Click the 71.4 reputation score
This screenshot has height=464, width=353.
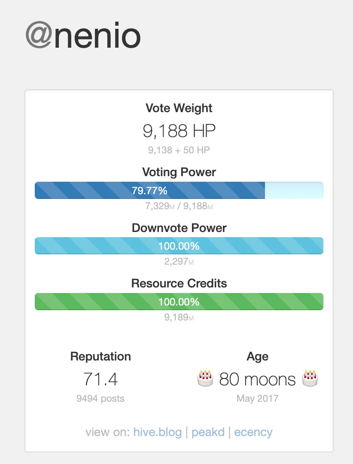coord(100,379)
